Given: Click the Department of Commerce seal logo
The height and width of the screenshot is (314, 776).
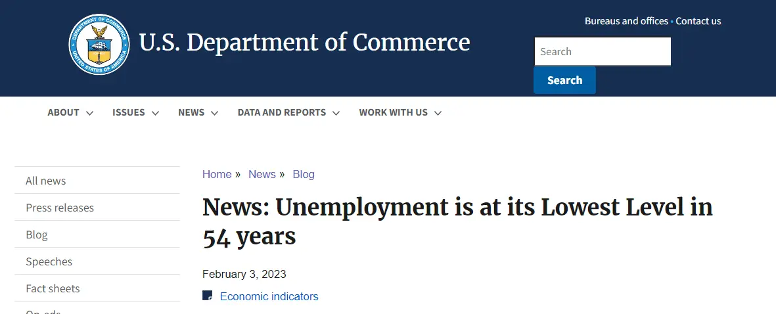Looking at the screenshot, I should tap(99, 45).
